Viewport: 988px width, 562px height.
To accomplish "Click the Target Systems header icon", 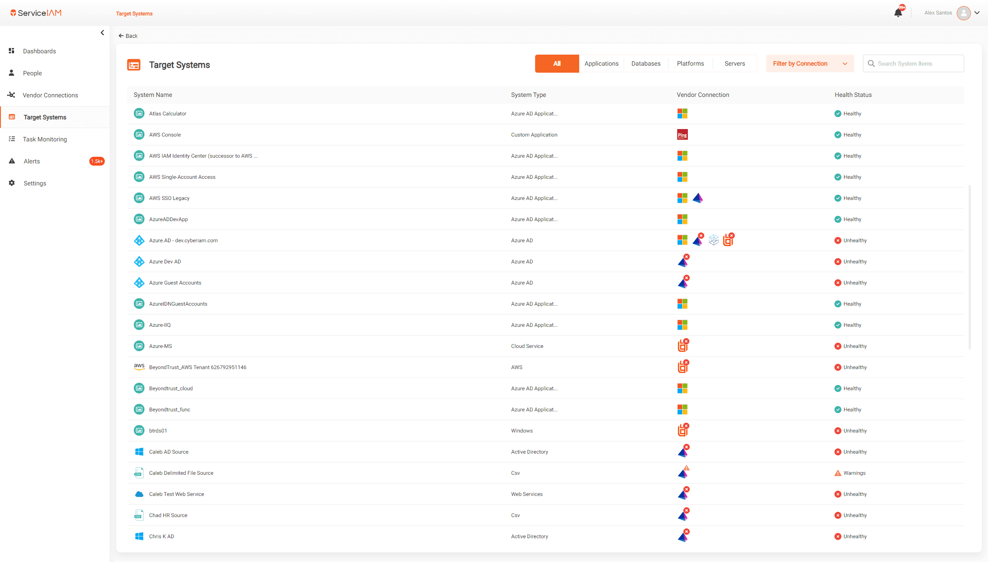I will coord(134,65).
